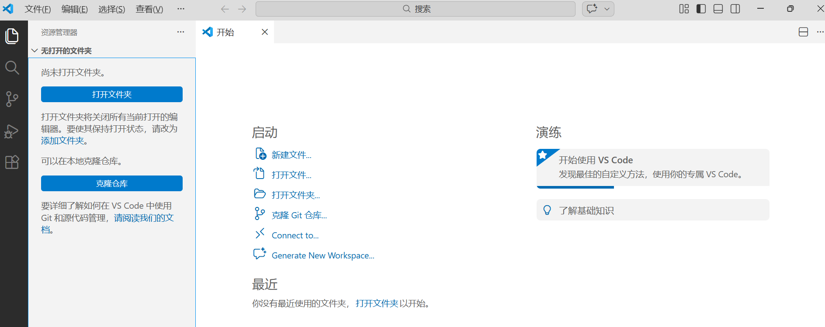Collapse the 无打开的文件夹 section

pos(112,51)
